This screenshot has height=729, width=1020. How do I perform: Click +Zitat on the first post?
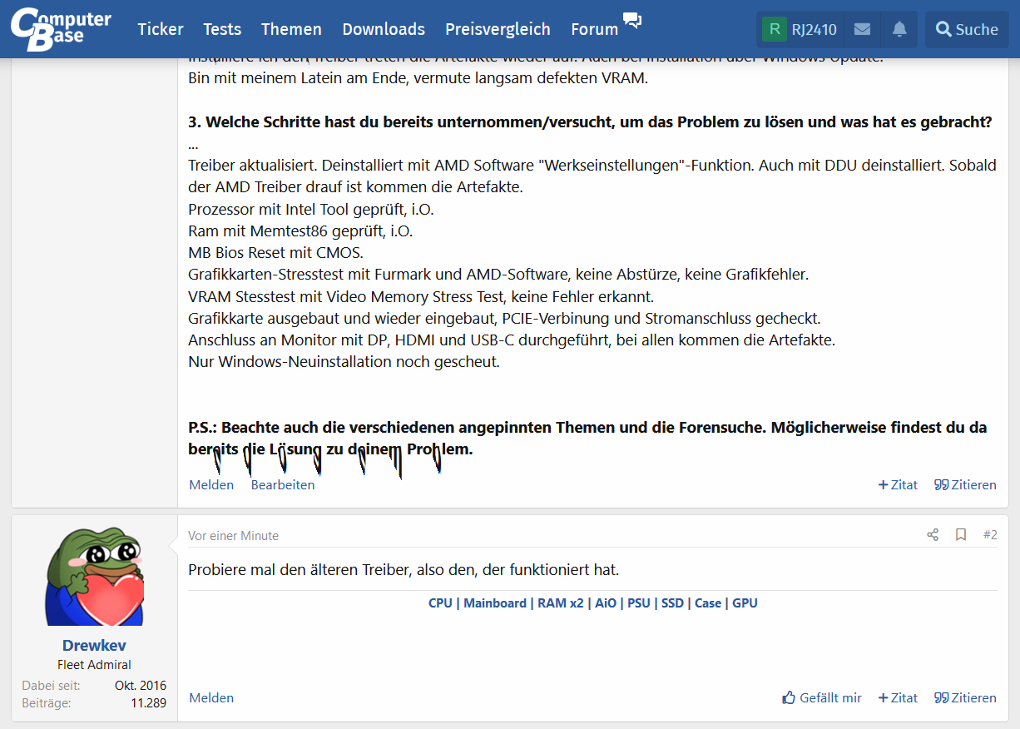pos(898,484)
